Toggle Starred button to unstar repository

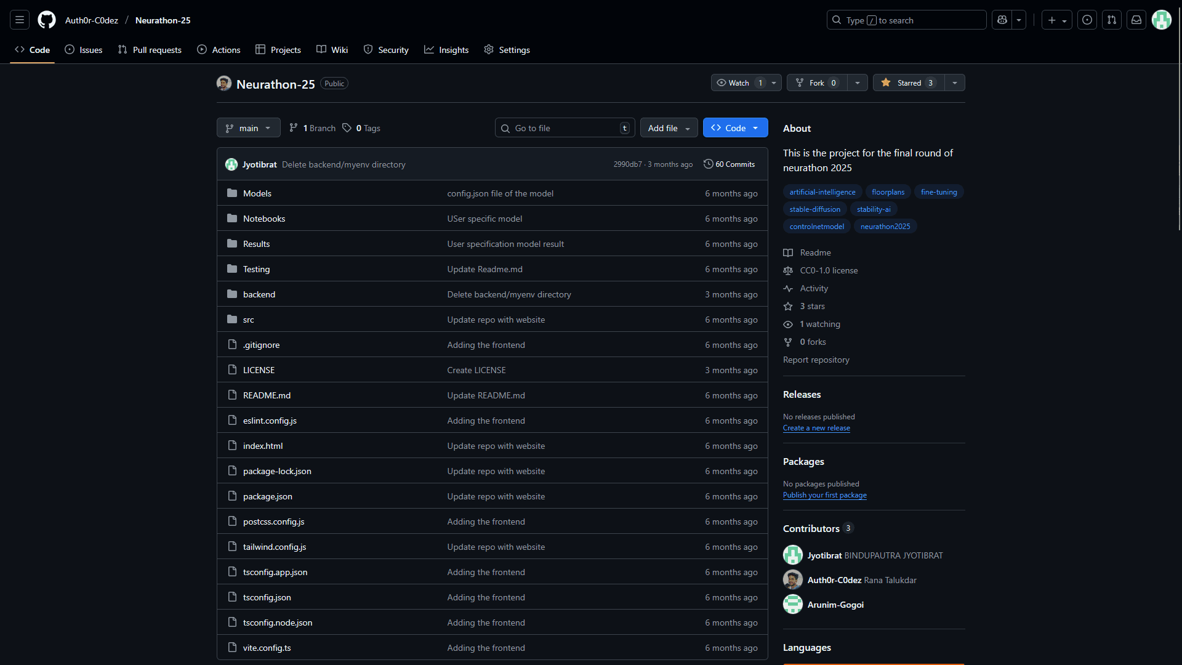click(909, 83)
